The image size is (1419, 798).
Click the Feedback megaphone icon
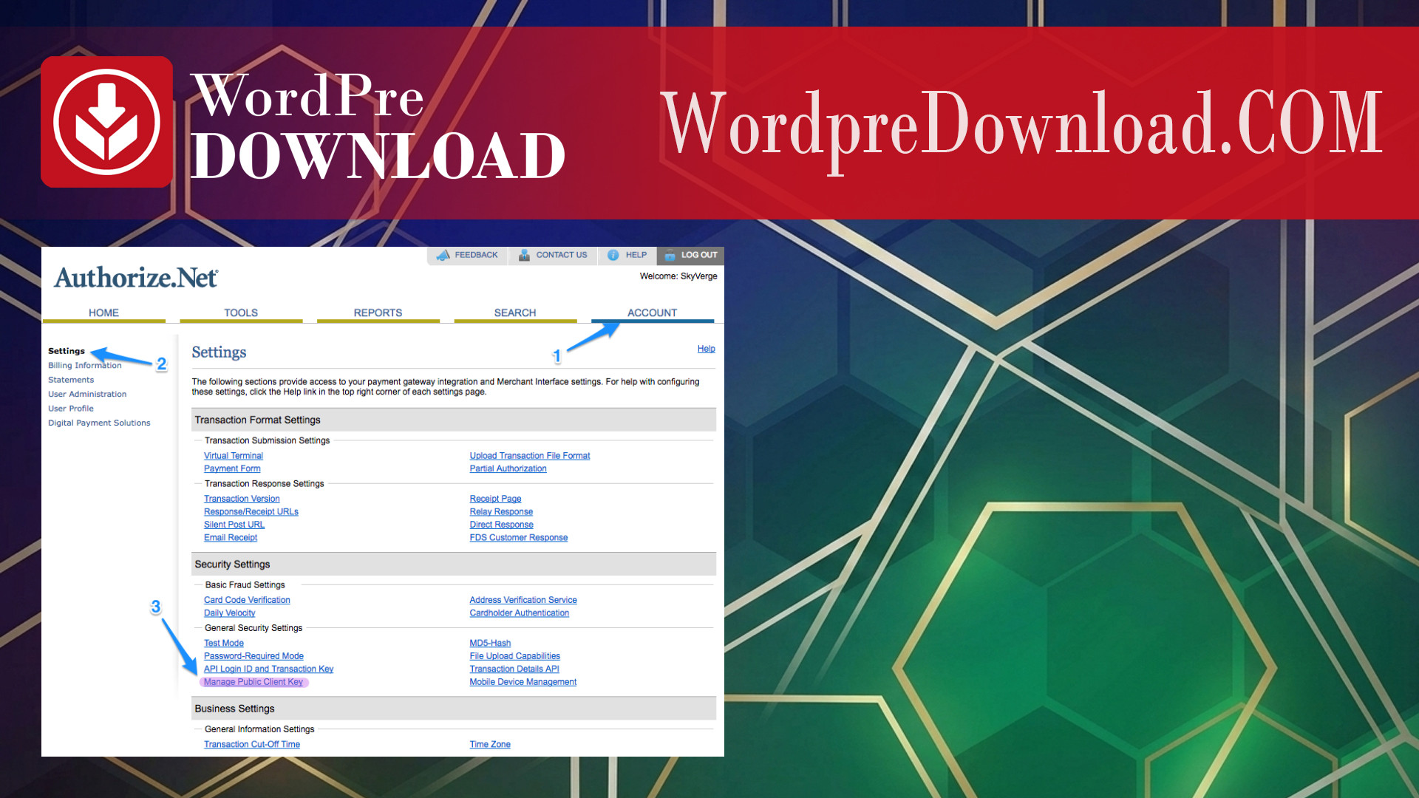[443, 255]
